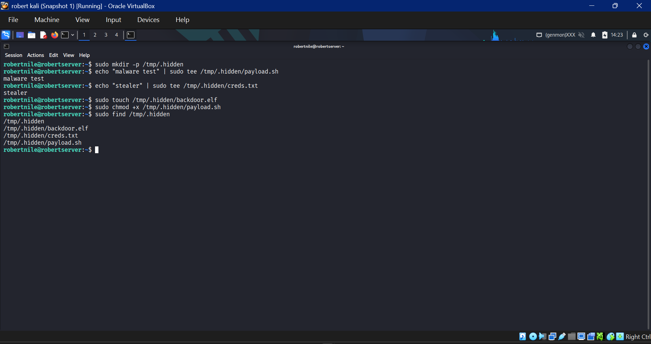The width and height of the screenshot is (651, 344).
Task: Click the logout session icon
Action: pyautogui.click(x=646, y=35)
